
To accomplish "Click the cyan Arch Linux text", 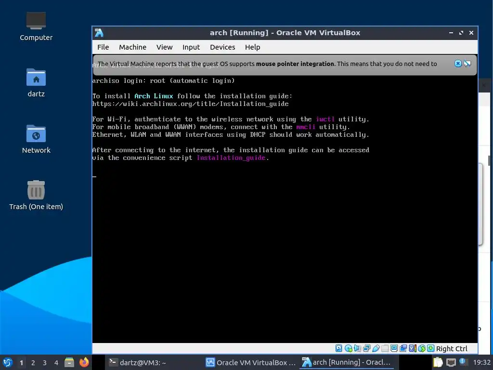I will tap(154, 96).
